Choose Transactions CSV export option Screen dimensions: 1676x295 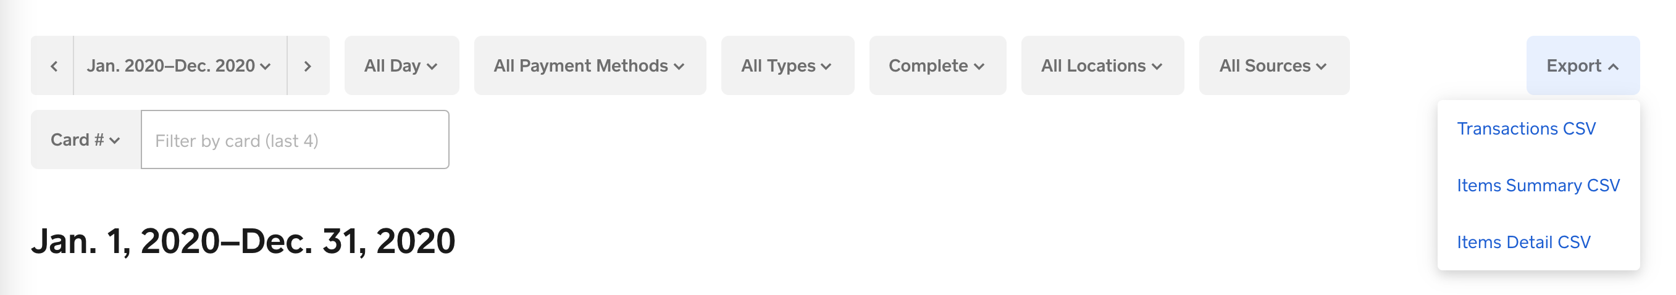[1526, 128]
